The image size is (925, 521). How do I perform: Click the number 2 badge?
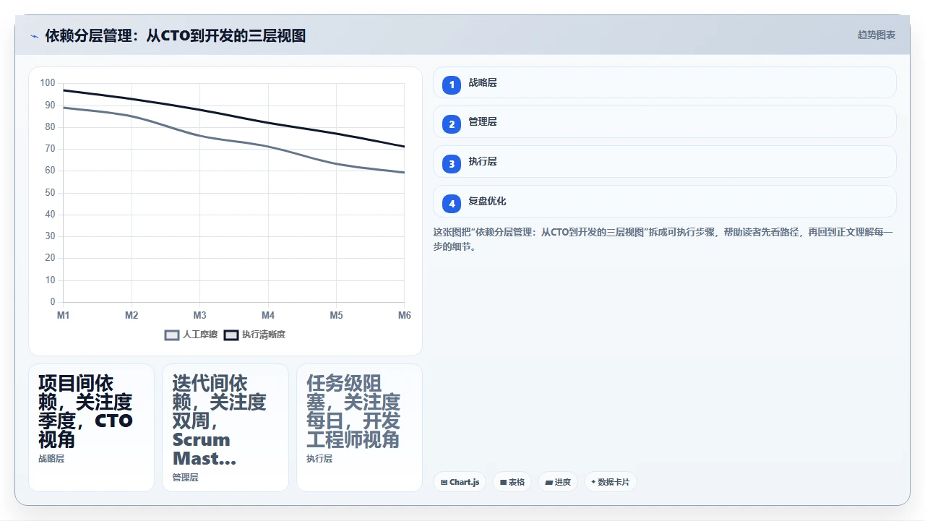pyautogui.click(x=452, y=124)
